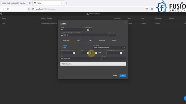Screen dimensions: 186x104
Task: Click the Time in Min-Max range spinner buttons
Action: (x=121, y=53)
